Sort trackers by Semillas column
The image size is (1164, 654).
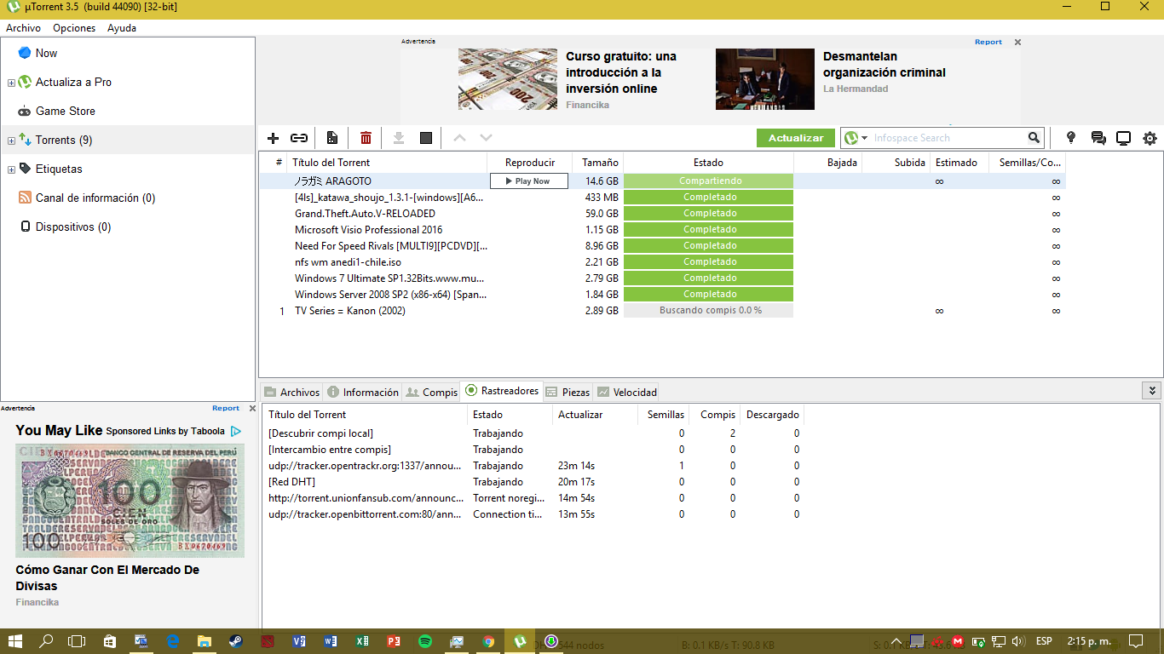click(666, 415)
